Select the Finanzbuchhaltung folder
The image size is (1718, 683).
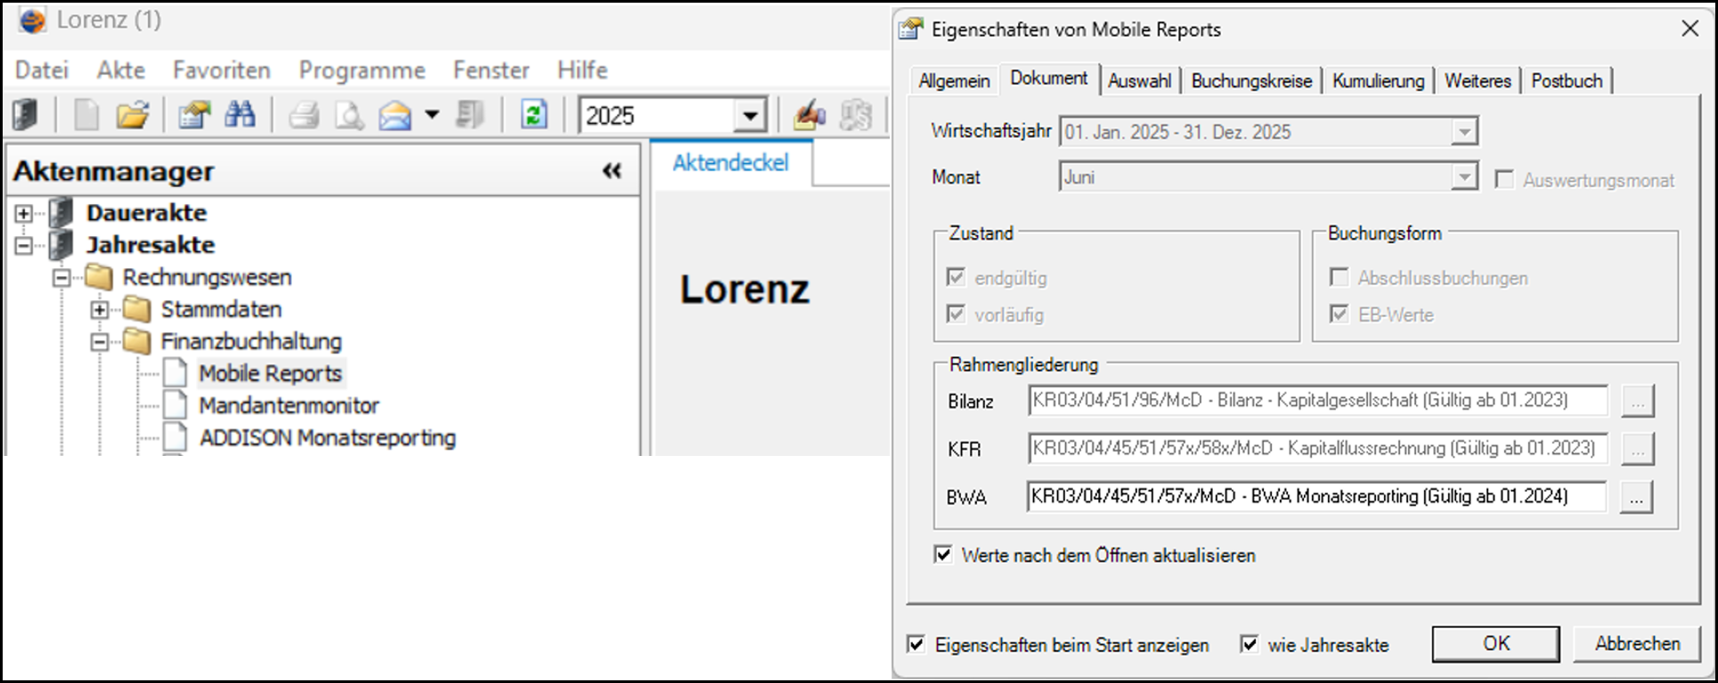(x=251, y=342)
